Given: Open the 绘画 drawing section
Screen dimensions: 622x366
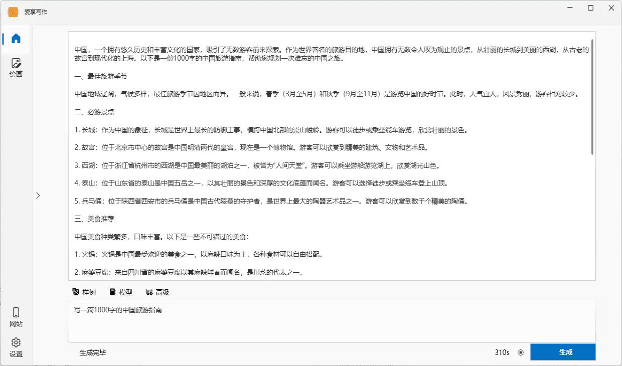Looking at the screenshot, I should pyautogui.click(x=16, y=68).
